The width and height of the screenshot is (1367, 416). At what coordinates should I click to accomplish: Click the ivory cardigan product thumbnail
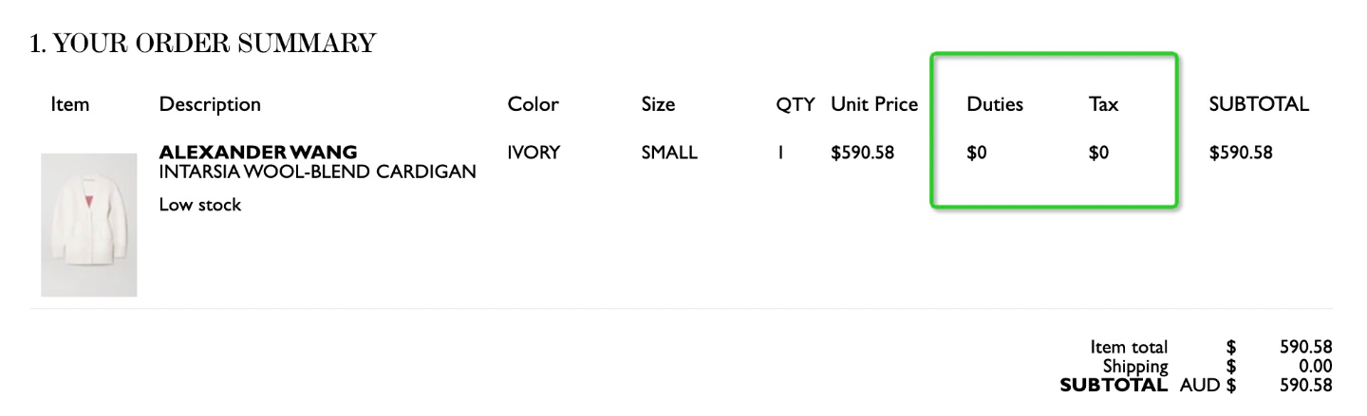click(89, 225)
